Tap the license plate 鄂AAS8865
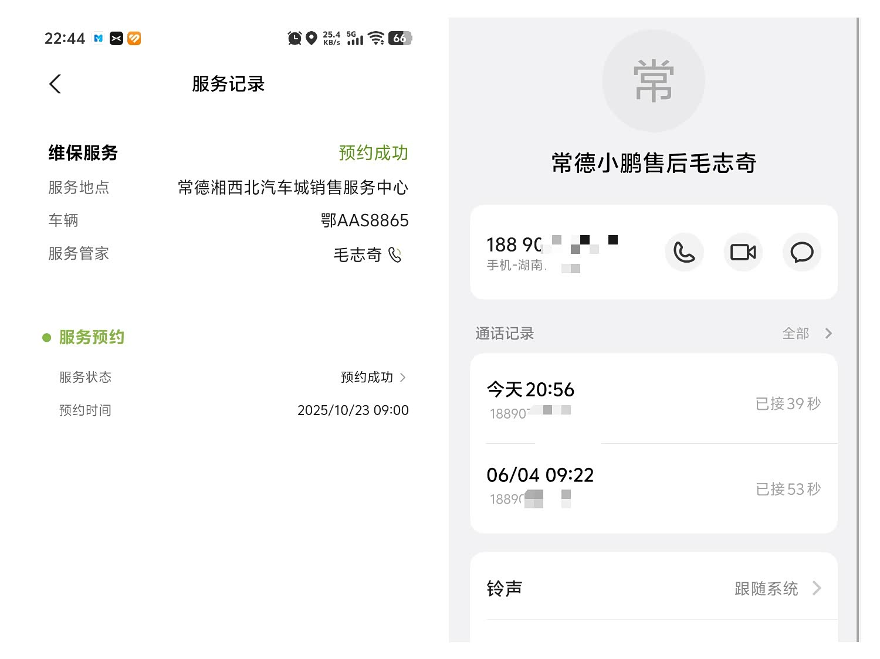This screenshot has height=659, width=880. click(x=364, y=220)
